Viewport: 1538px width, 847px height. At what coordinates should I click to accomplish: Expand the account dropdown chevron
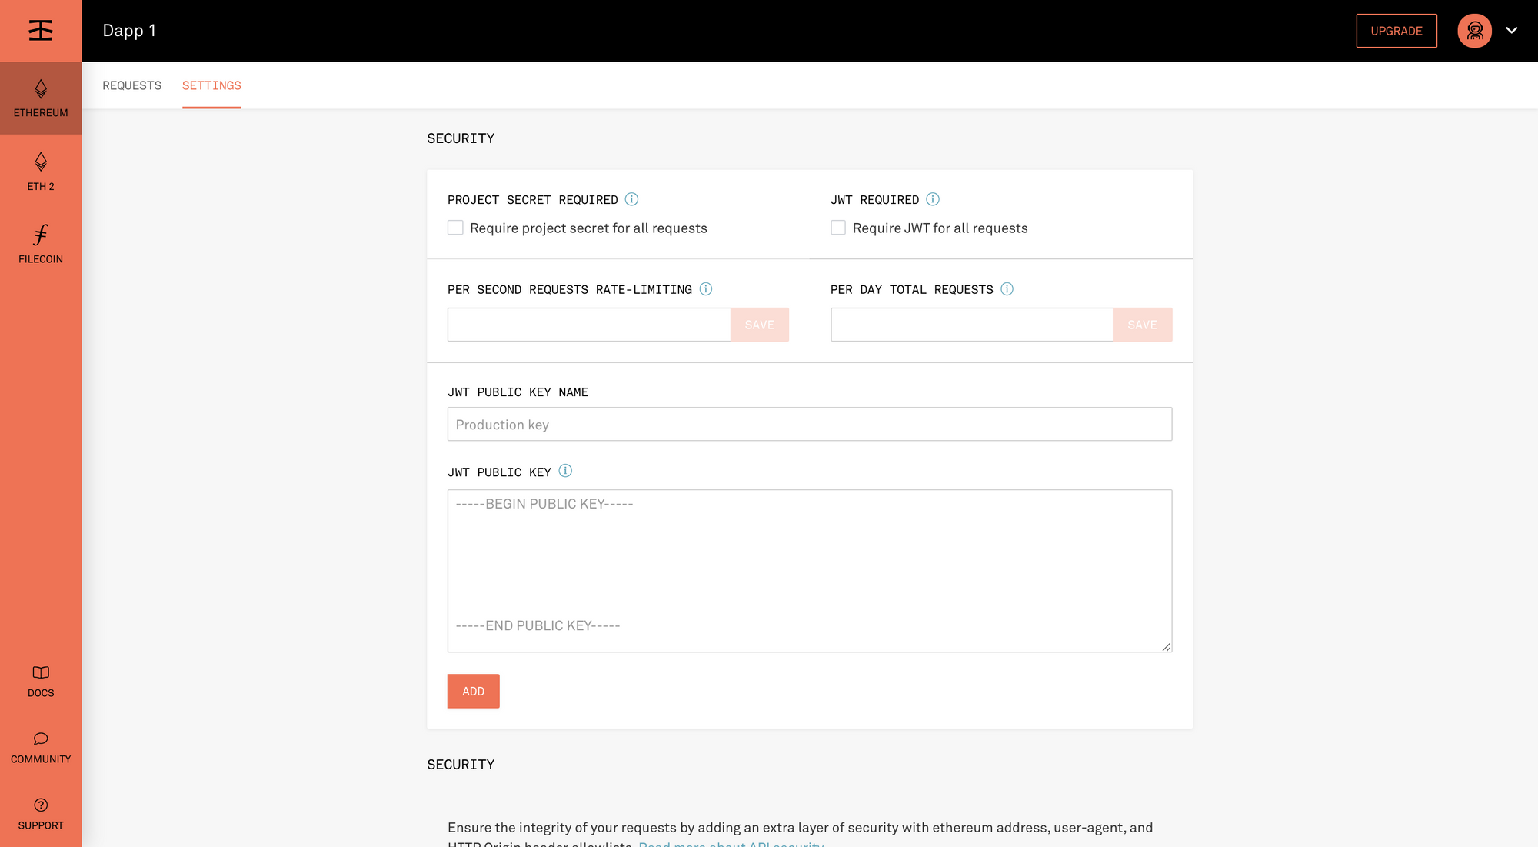pos(1511,31)
